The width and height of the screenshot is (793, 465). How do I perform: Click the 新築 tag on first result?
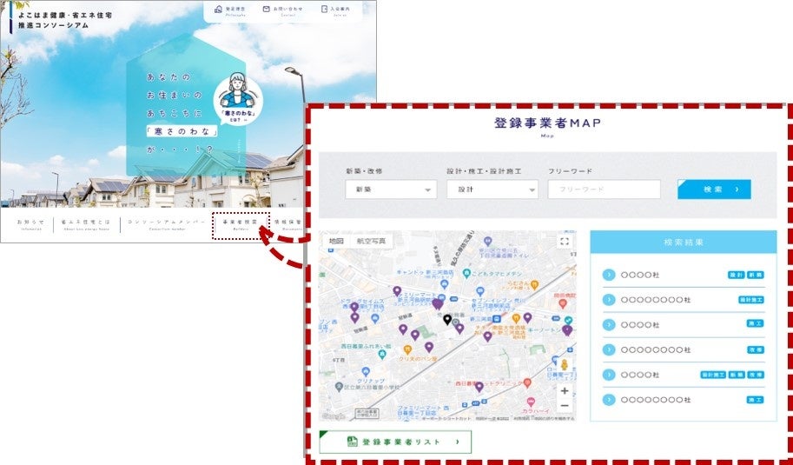tap(756, 275)
